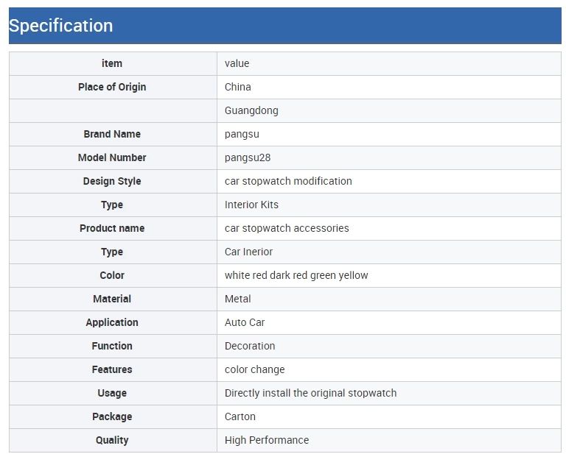The height and width of the screenshot is (454, 566).
Task: Select the 'Car Inerior' value
Action: tap(248, 252)
